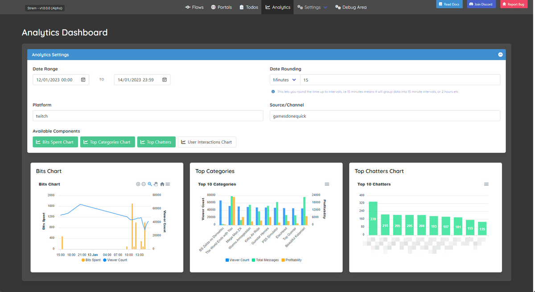This screenshot has width=535, height=292.
Task: Toggle Viewer Count series in Bits Chart legend
Action: coord(115,260)
